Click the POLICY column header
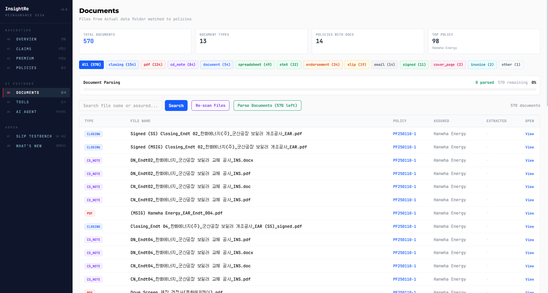Image resolution: width=548 pixels, height=293 pixels. [400, 121]
